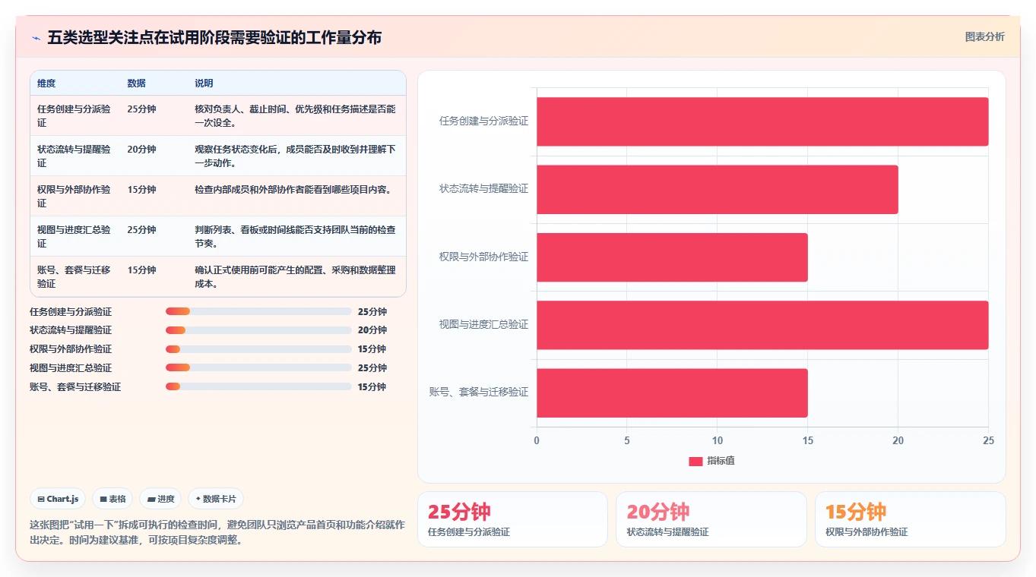The image size is (1036, 577).
Task: Click description starting 确认正式使用前
Action: (x=296, y=276)
